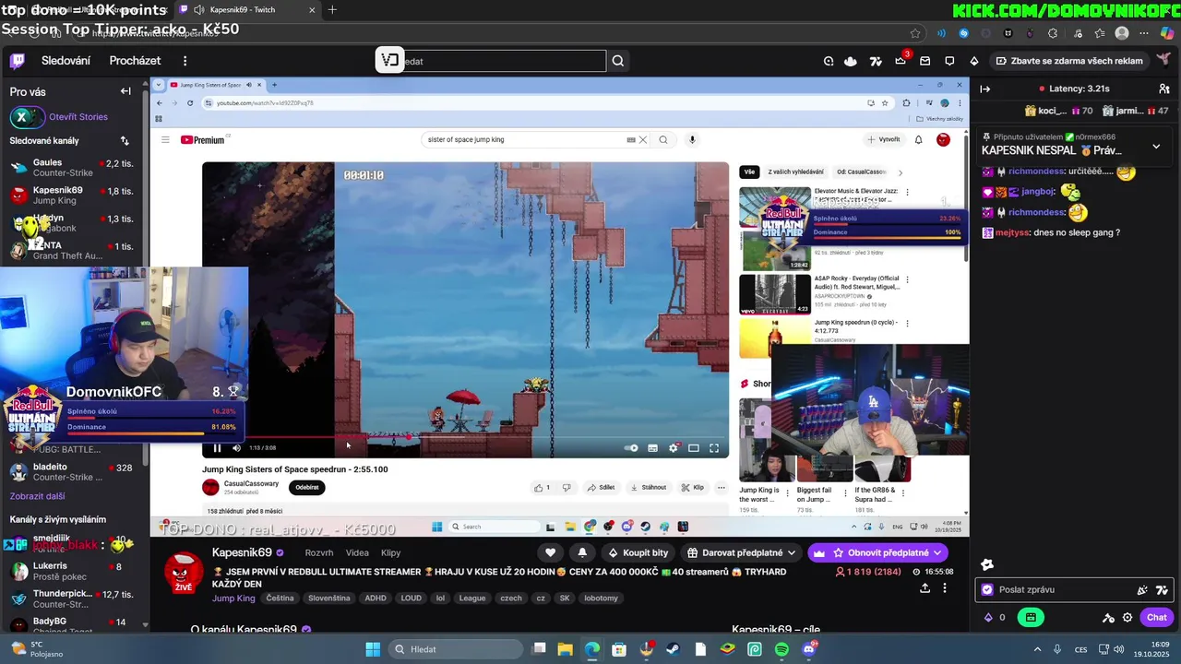Open the user avatar in Twitch header
The image size is (1181, 664).
coord(1163,60)
